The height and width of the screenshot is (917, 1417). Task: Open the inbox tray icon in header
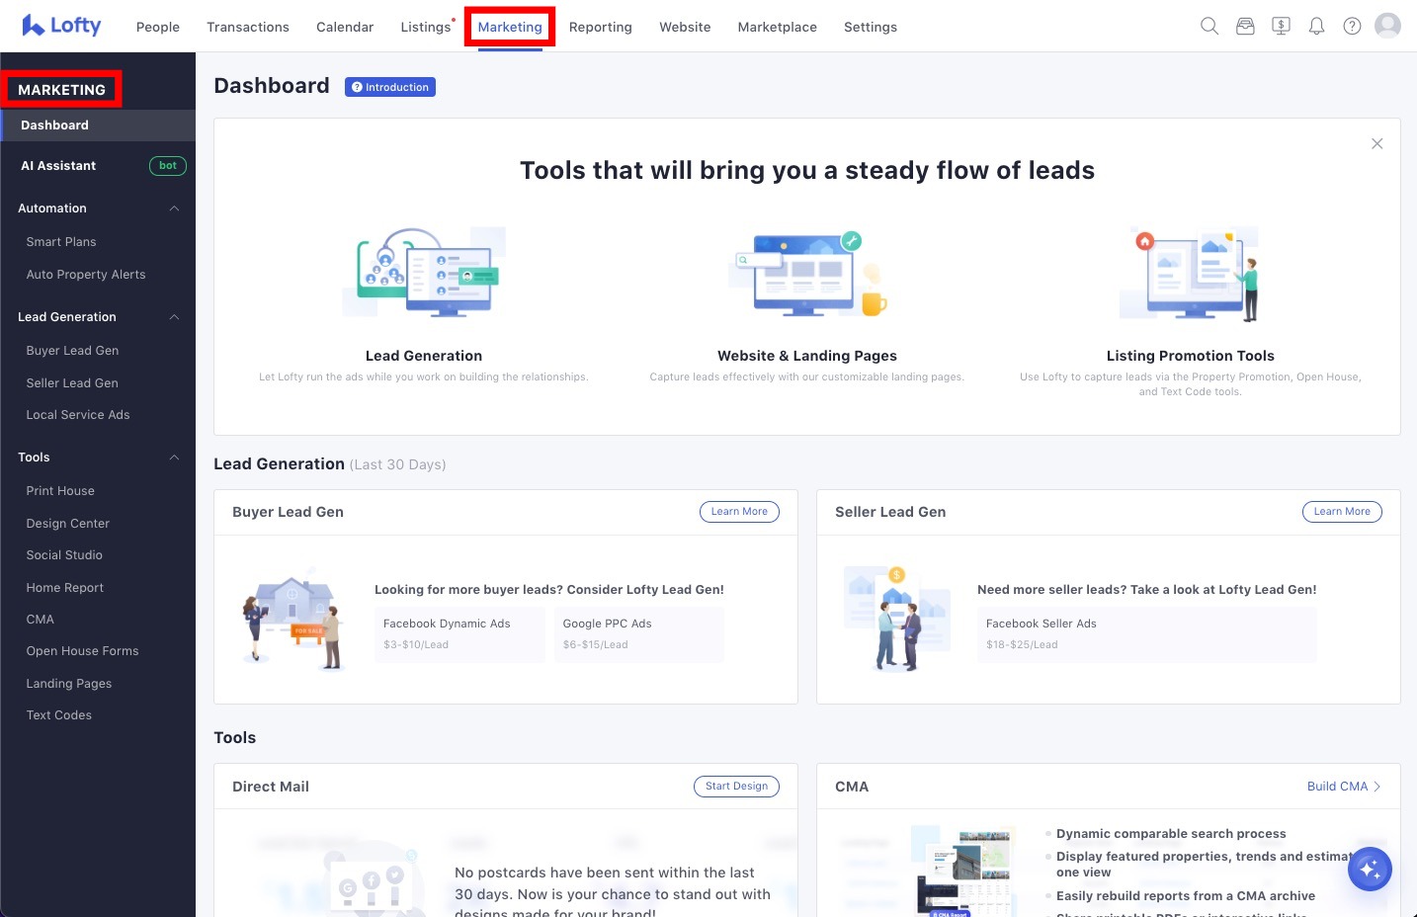1245,27
